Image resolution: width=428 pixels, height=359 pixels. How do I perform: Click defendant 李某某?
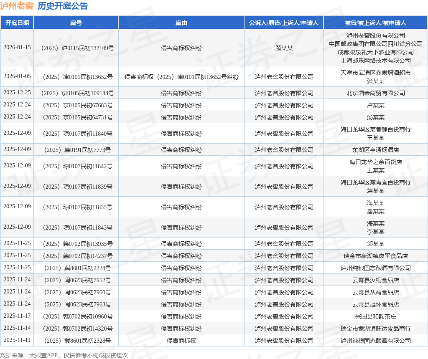[376, 232]
